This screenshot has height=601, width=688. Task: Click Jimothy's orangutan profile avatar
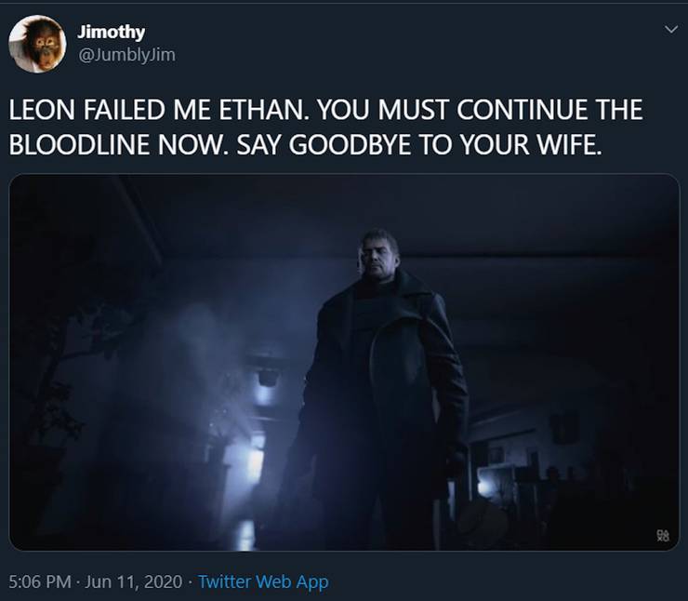37,44
